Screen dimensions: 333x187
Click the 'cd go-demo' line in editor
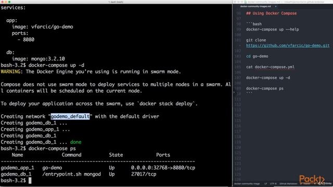click(x=257, y=56)
